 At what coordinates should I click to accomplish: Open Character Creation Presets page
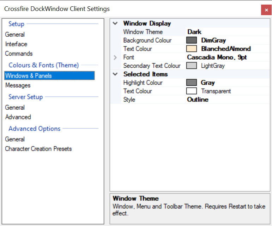click(x=38, y=149)
